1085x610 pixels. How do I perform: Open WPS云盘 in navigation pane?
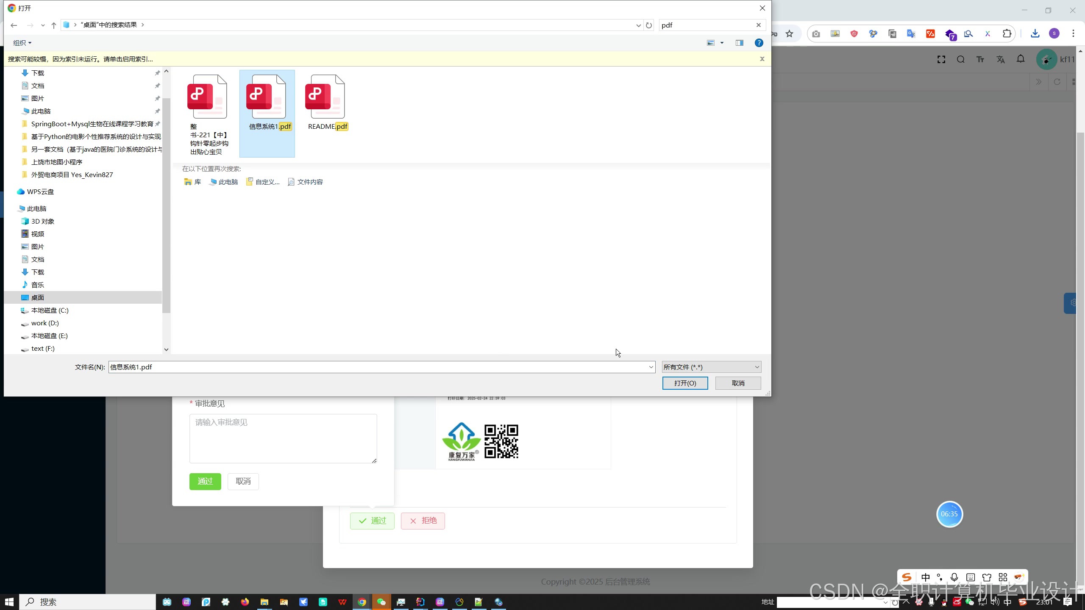click(x=40, y=191)
